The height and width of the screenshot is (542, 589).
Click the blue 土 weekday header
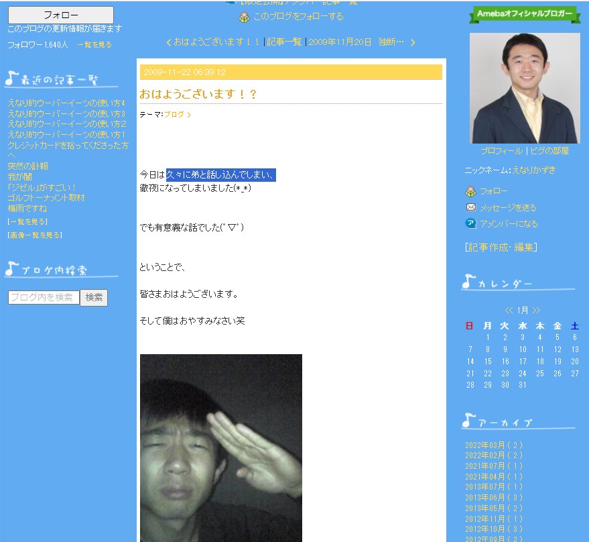tap(575, 326)
